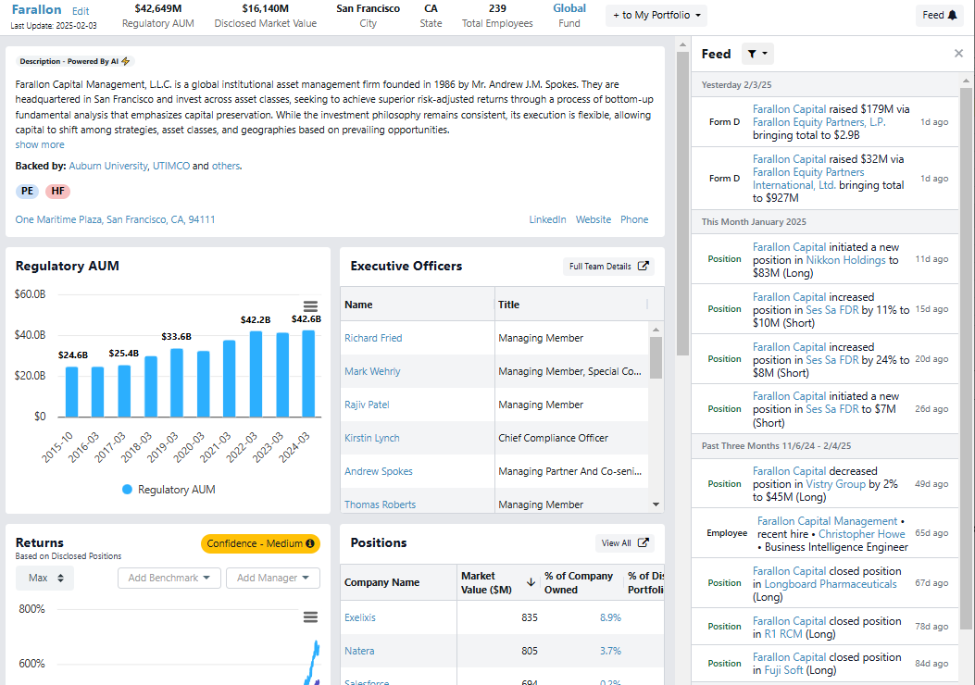The height and width of the screenshot is (685, 975).
Task: Click the Positions View All external icon
Action: pos(643,542)
